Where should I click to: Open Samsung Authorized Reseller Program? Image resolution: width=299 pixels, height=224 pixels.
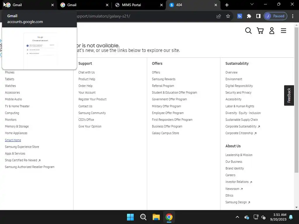point(29,167)
